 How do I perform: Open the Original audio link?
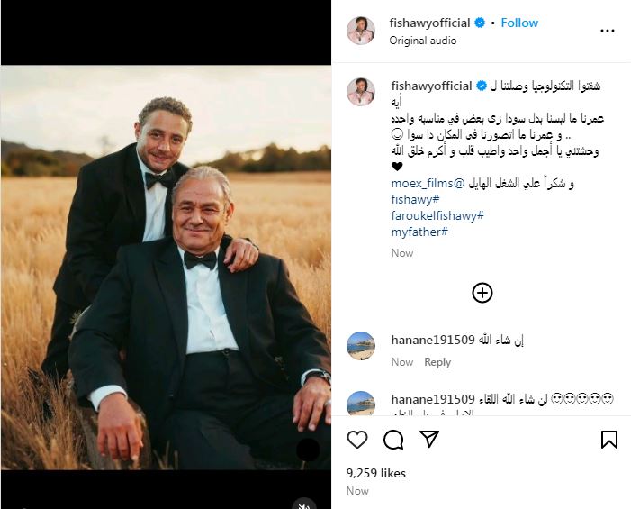(x=423, y=41)
